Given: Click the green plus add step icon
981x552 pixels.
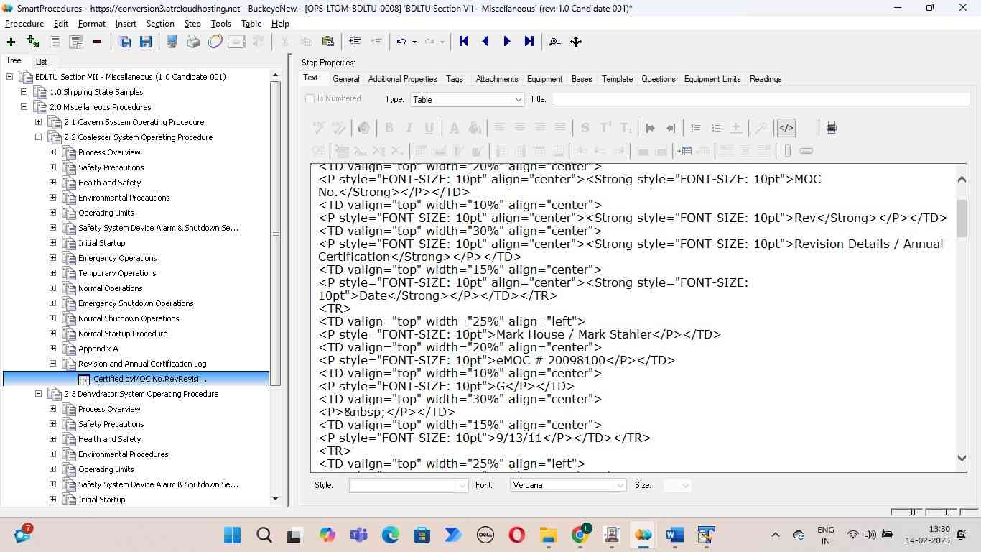Looking at the screenshot, I should pyautogui.click(x=11, y=42).
